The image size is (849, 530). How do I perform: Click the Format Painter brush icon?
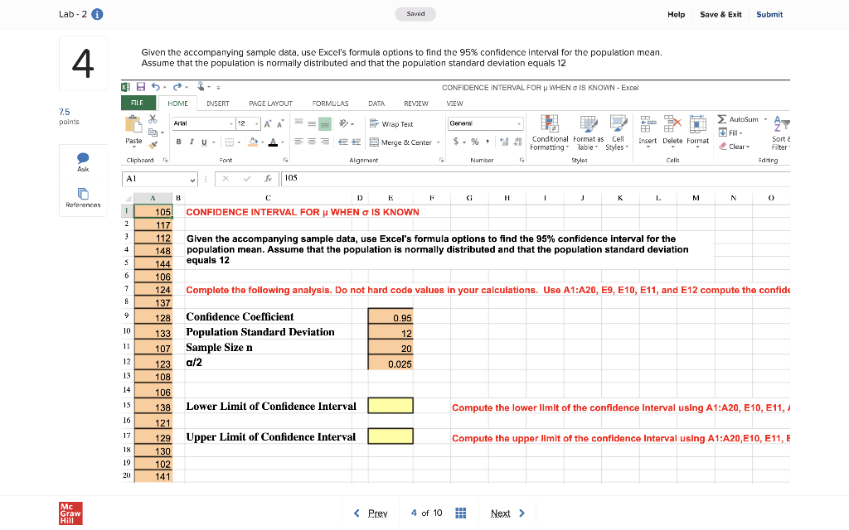[153, 144]
